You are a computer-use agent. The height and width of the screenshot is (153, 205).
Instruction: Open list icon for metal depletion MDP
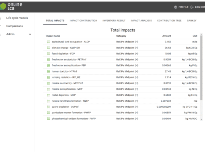tap(48, 95)
